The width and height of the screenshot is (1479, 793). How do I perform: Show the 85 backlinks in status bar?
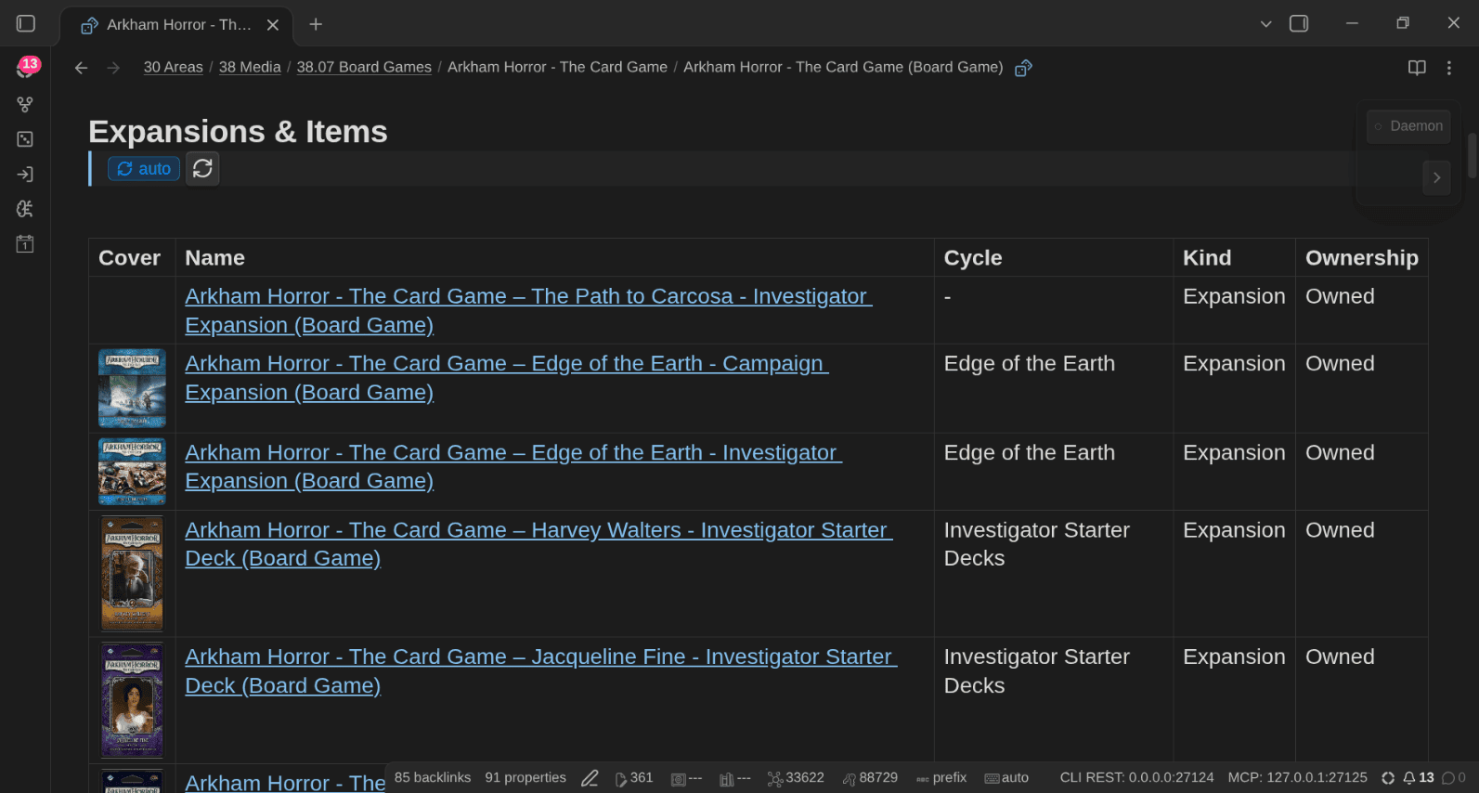(x=433, y=777)
